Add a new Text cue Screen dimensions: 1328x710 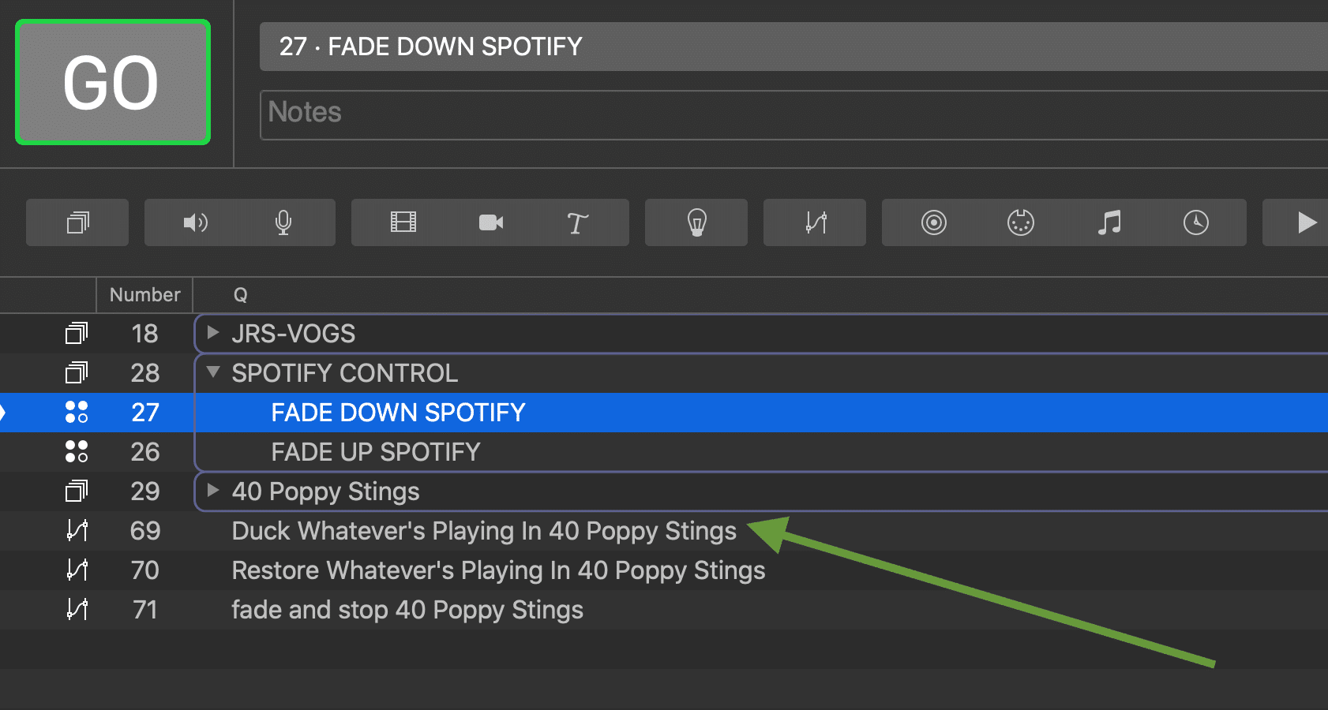tap(577, 222)
